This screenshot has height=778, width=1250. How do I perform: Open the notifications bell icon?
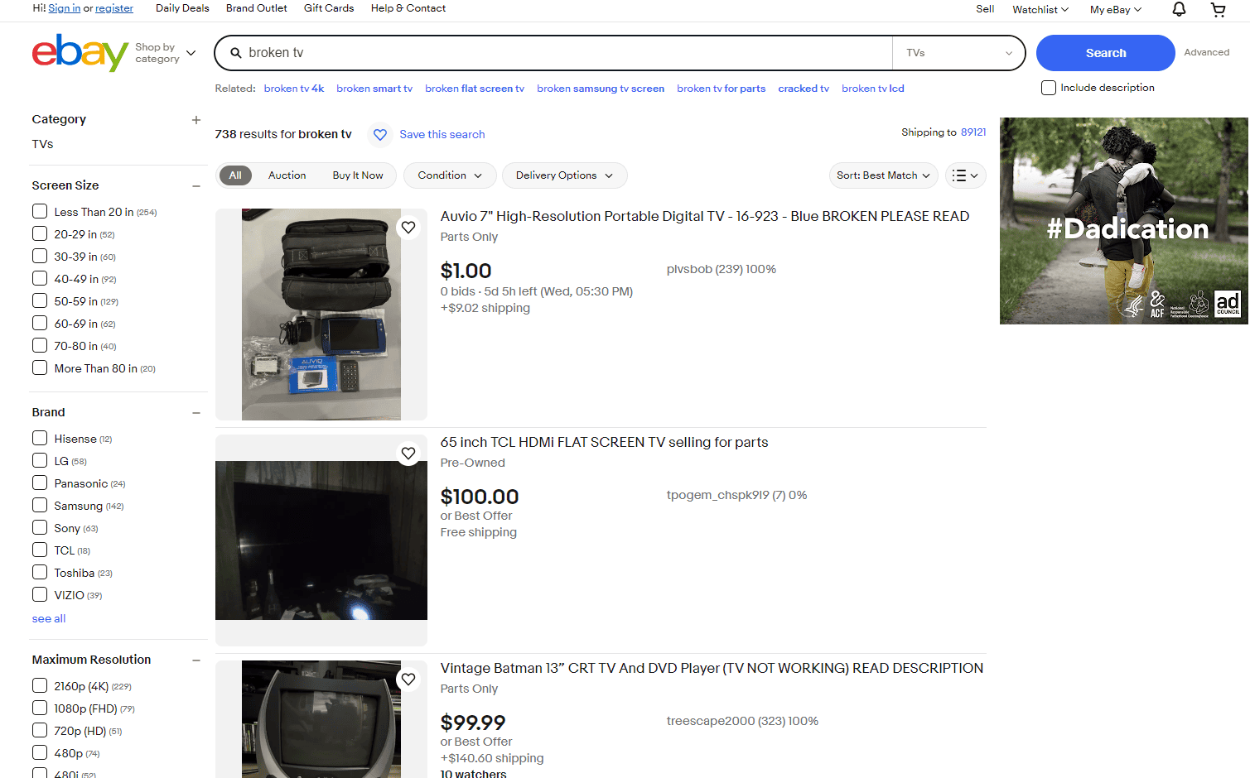(1178, 9)
